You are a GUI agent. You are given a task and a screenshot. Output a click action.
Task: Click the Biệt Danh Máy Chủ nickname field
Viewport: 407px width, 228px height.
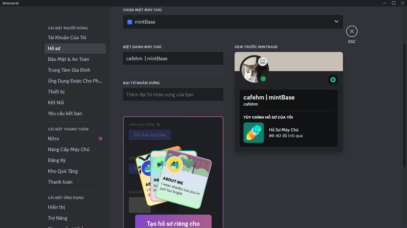[173, 58]
